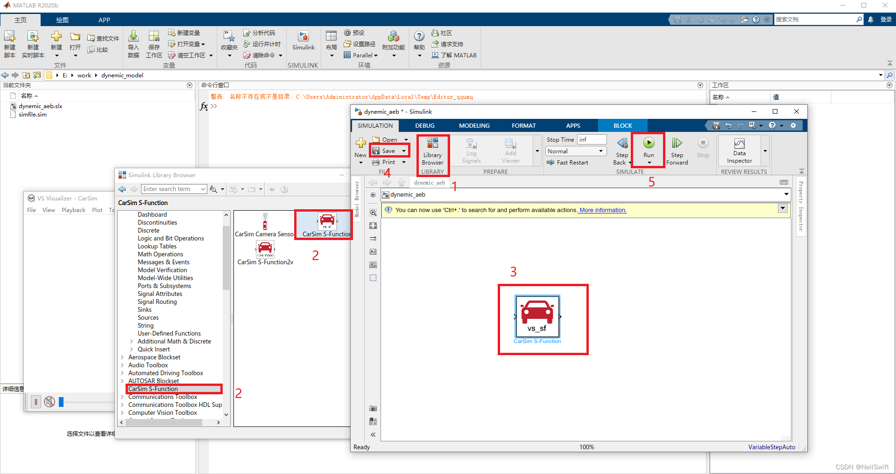Switch to APPS tab in Simulink

click(573, 126)
